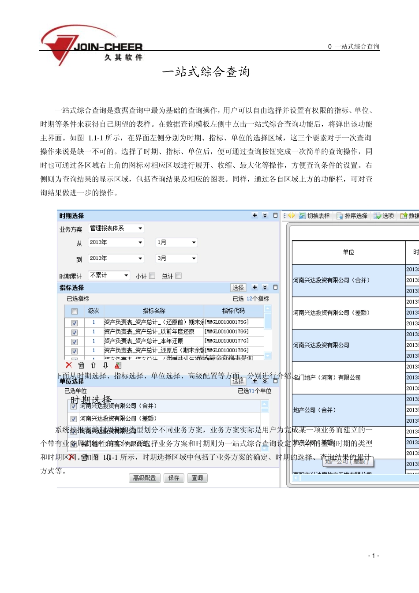Image resolution: width=419 pixels, height=593 pixels.
Task: Click the 保存 button
Action: [174, 478]
